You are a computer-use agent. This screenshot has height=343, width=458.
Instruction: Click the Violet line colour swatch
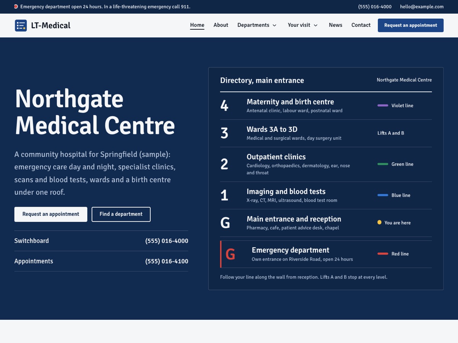(x=383, y=106)
